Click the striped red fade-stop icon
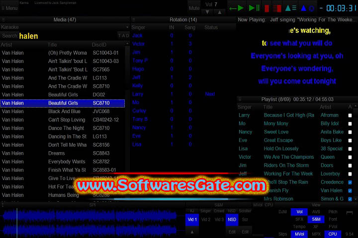Screen dimensions: 358x238 click(x=277, y=8)
